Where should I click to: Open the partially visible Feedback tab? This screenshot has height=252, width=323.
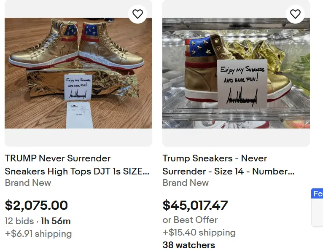coord(318,194)
